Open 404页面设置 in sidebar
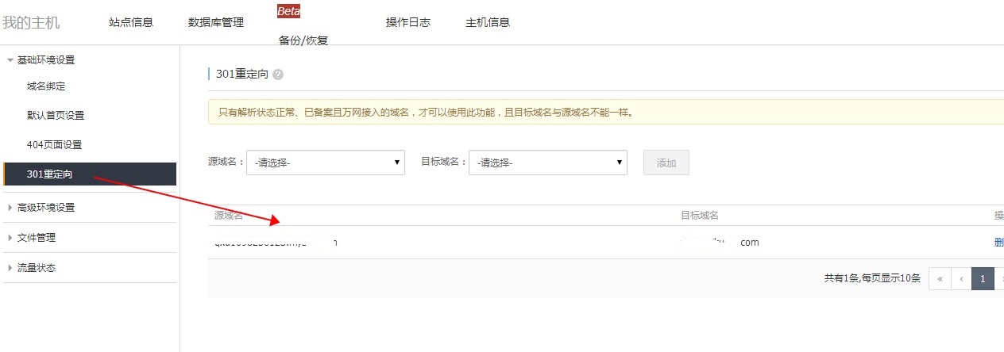 (x=54, y=145)
